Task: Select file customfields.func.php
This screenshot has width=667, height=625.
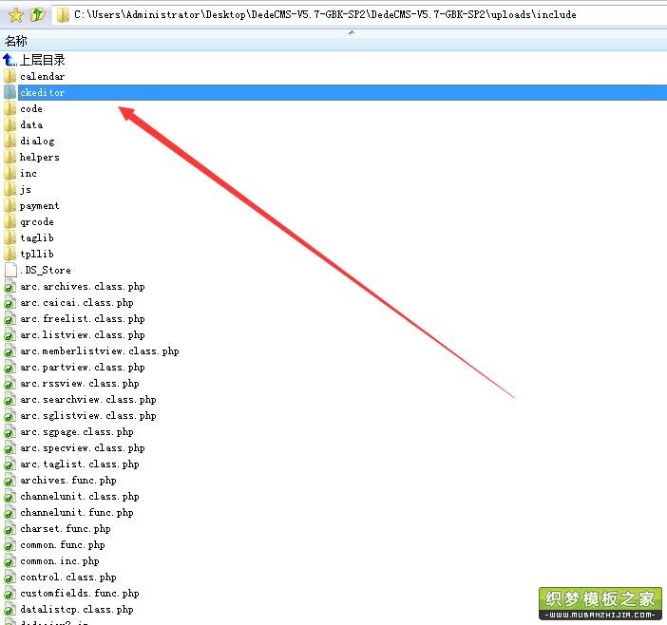Action: (80, 594)
